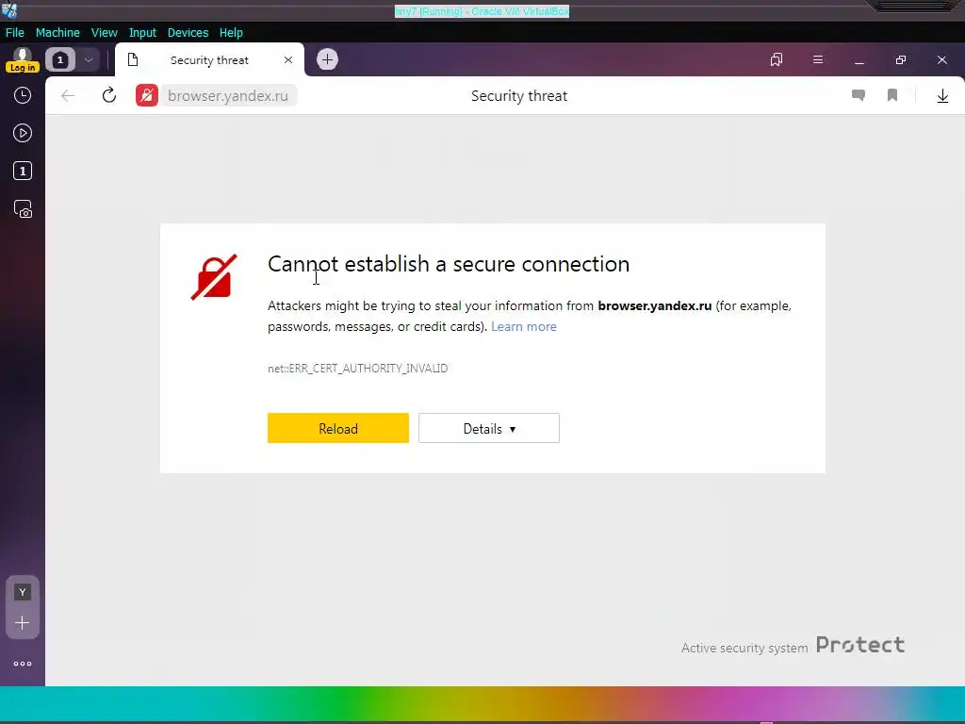Select the Security threat tab
Image resolution: width=965 pixels, height=724 pixels.
209,59
